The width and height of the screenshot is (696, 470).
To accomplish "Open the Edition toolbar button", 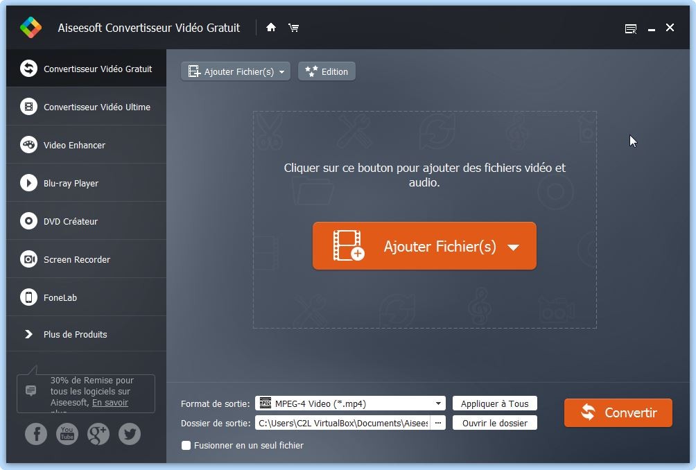I will tap(327, 71).
